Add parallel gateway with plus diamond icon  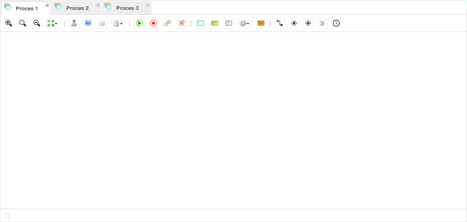[308, 23]
